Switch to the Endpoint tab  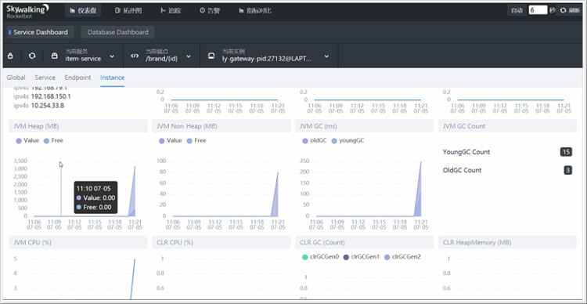pos(77,78)
